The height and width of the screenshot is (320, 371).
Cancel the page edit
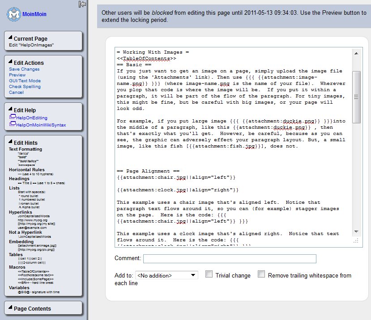16,93
